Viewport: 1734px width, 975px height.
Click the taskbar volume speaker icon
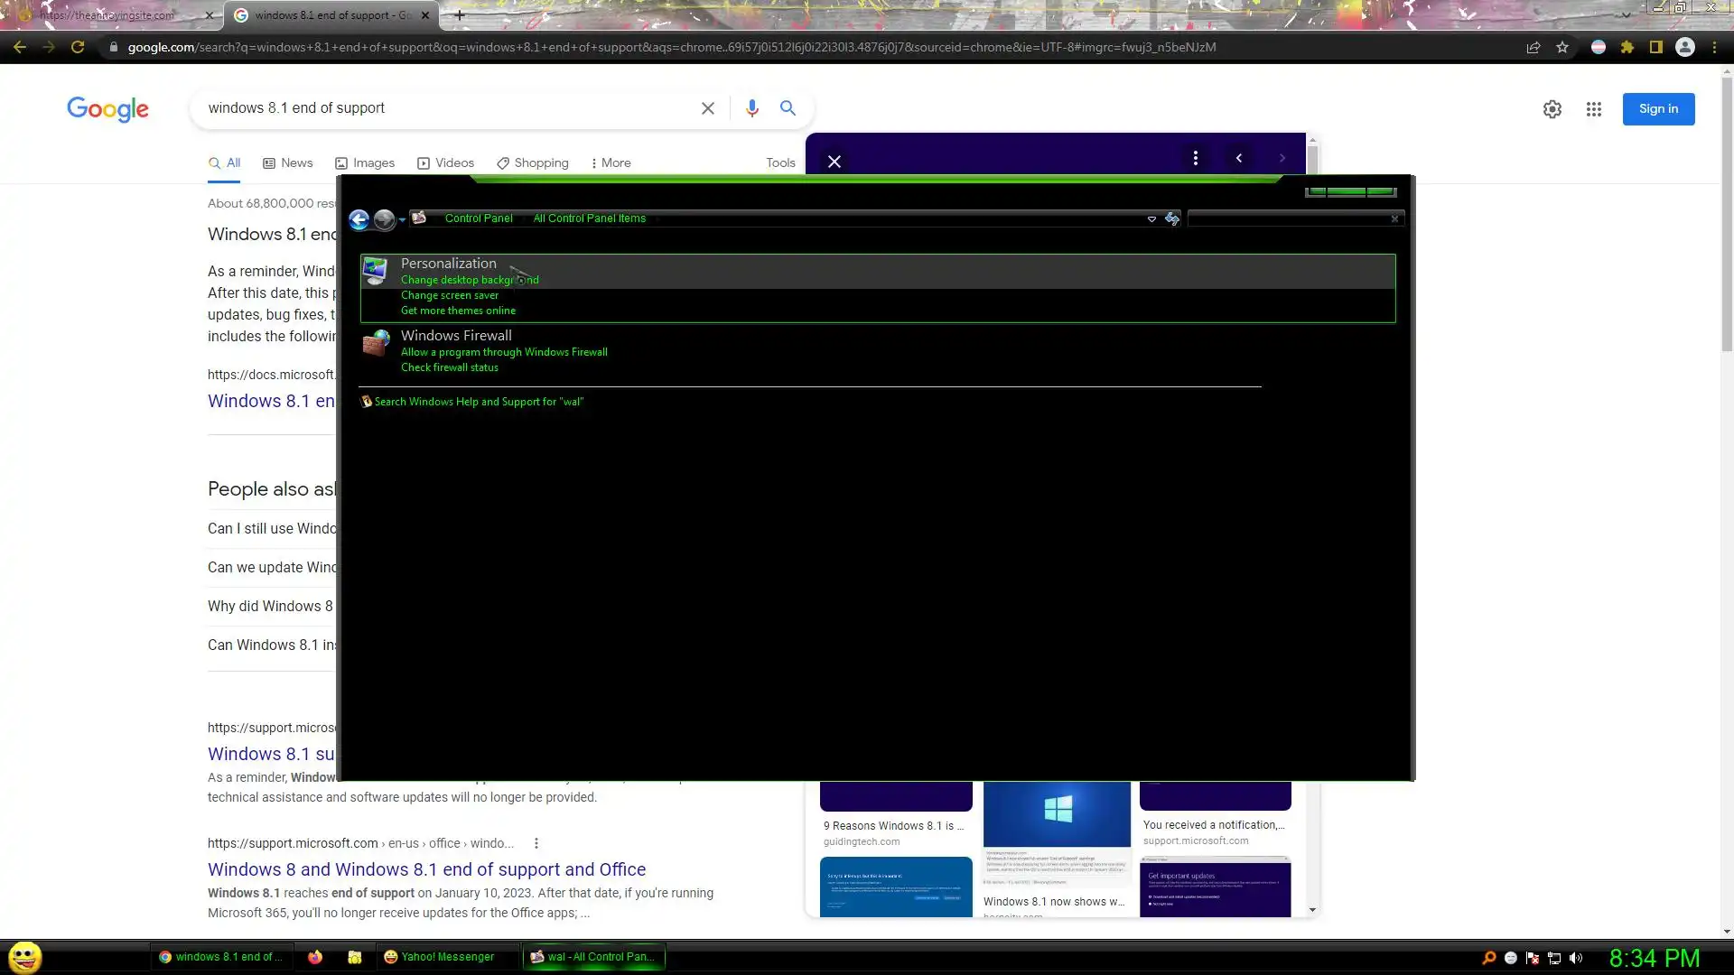[1576, 958]
